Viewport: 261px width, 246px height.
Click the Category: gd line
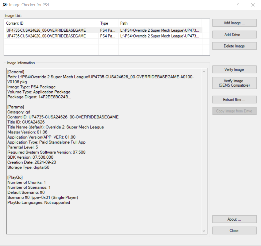[19, 112]
